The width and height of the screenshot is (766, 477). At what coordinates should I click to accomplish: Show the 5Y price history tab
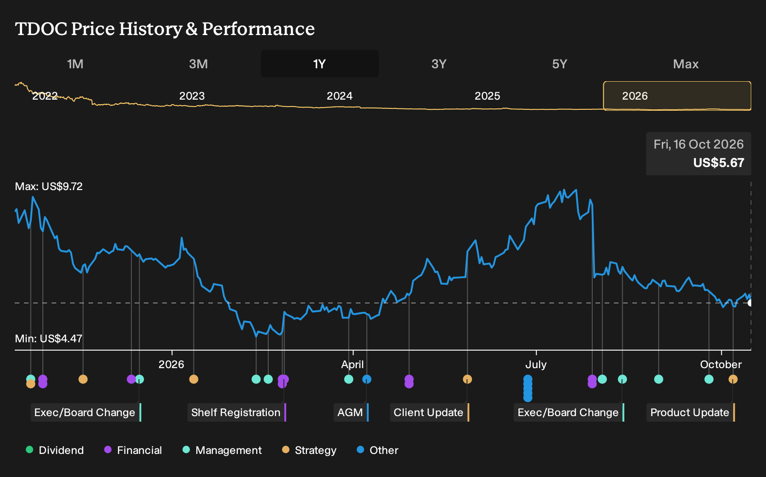(x=560, y=64)
